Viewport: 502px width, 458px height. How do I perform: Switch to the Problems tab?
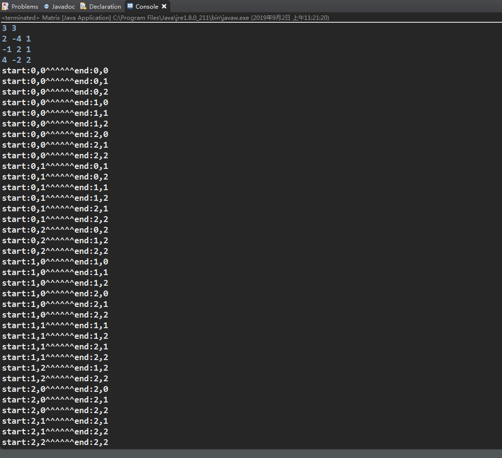tap(20, 6)
